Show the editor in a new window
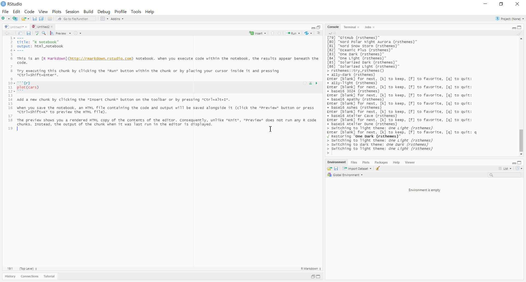The image size is (526, 282). tap(20, 33)
